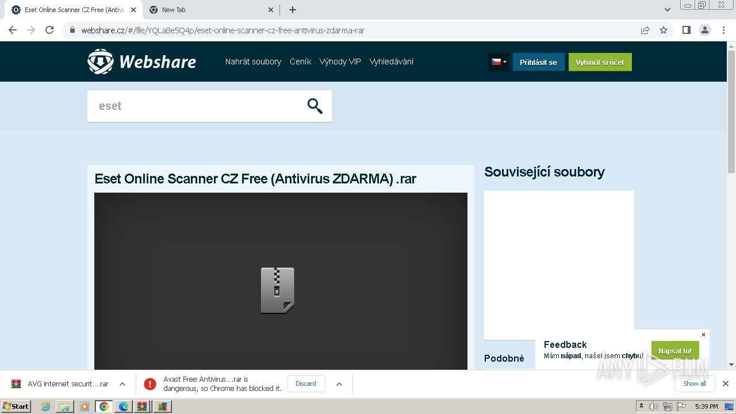Open a new tab with plus button
Viewport: 736px width, 414px height.
pyautogui.click(x=293, y=10)
